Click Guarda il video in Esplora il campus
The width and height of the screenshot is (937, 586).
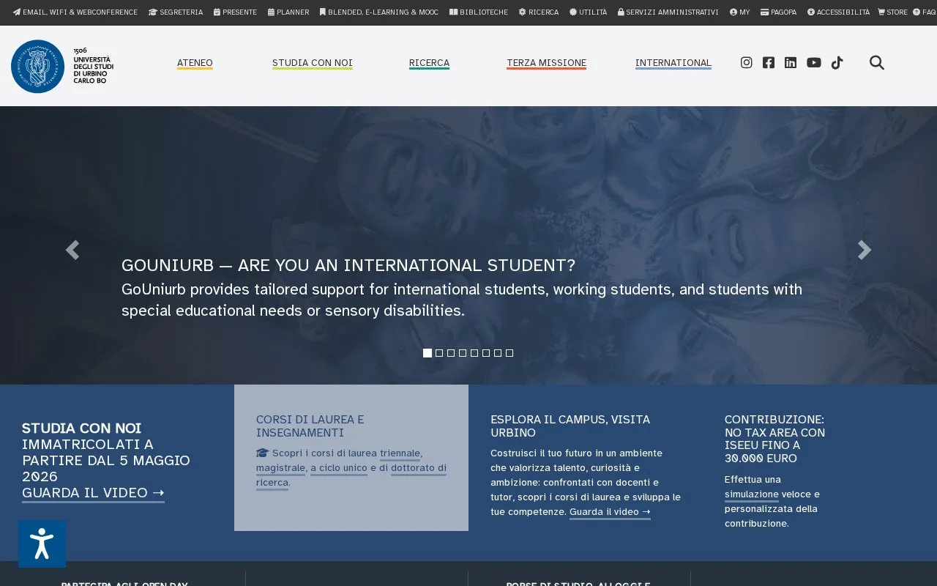[610, 512]
